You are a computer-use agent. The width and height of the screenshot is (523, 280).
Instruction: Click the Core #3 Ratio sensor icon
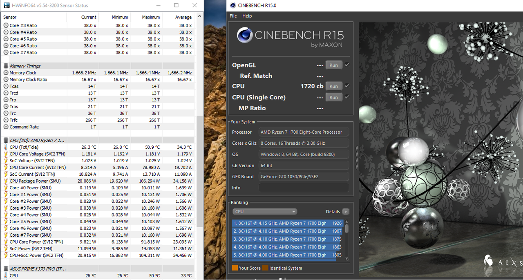[6, 25]
